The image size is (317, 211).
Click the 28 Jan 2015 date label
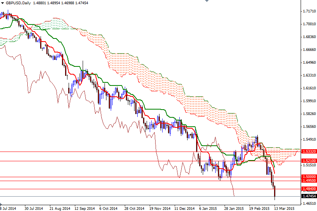tap(234, 208)
